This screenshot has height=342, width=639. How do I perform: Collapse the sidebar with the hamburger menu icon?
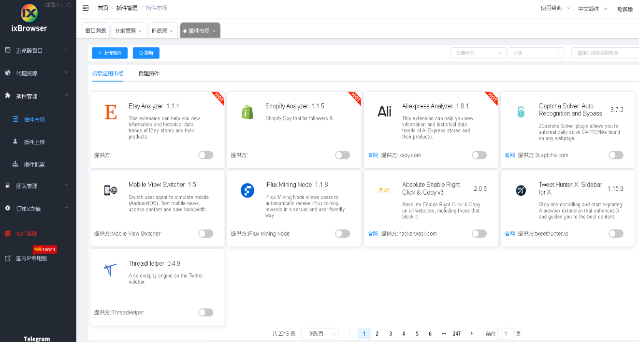pyautogui.click(x=86, y=8)
